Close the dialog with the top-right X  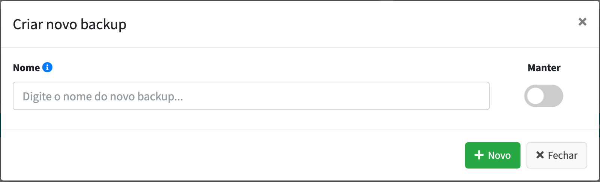(x=582, y=22)
